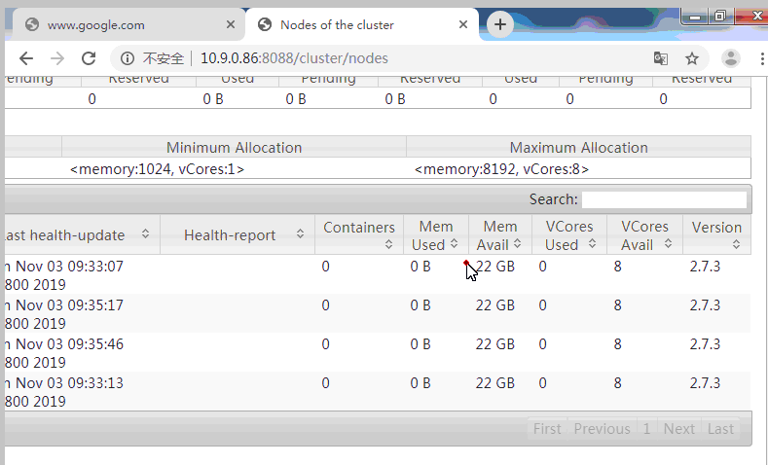This screenshot has height=465, width=768.
Task: Click the browser back arrow
Action: tap(26, 58)
